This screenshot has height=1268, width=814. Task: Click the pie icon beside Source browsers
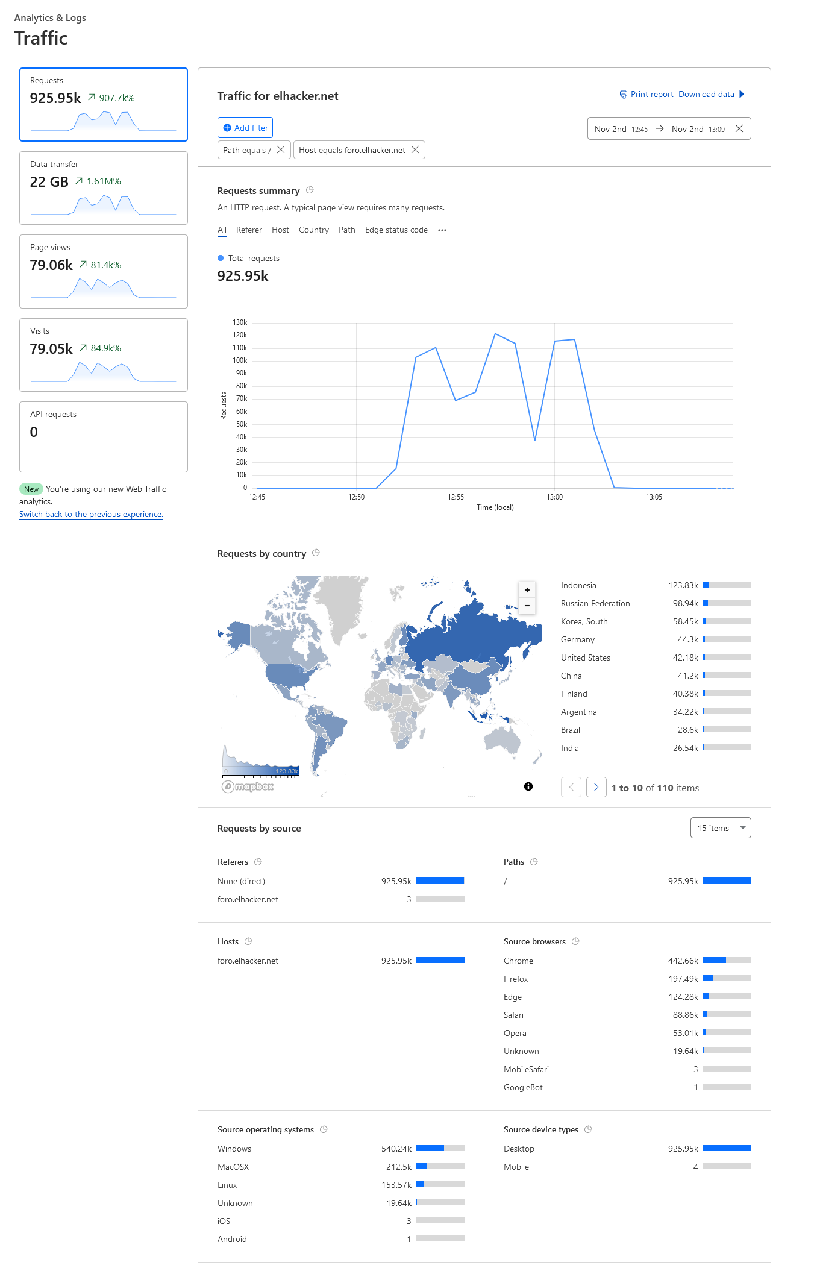(x=575, y=941)
